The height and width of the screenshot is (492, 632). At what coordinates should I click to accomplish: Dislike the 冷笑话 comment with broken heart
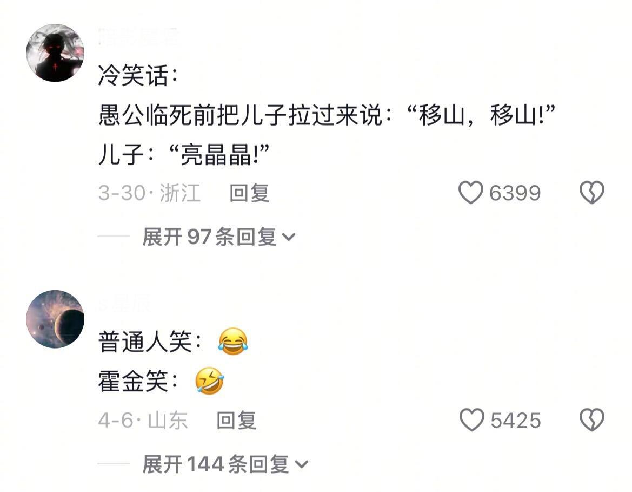click(x=591, y=193)
